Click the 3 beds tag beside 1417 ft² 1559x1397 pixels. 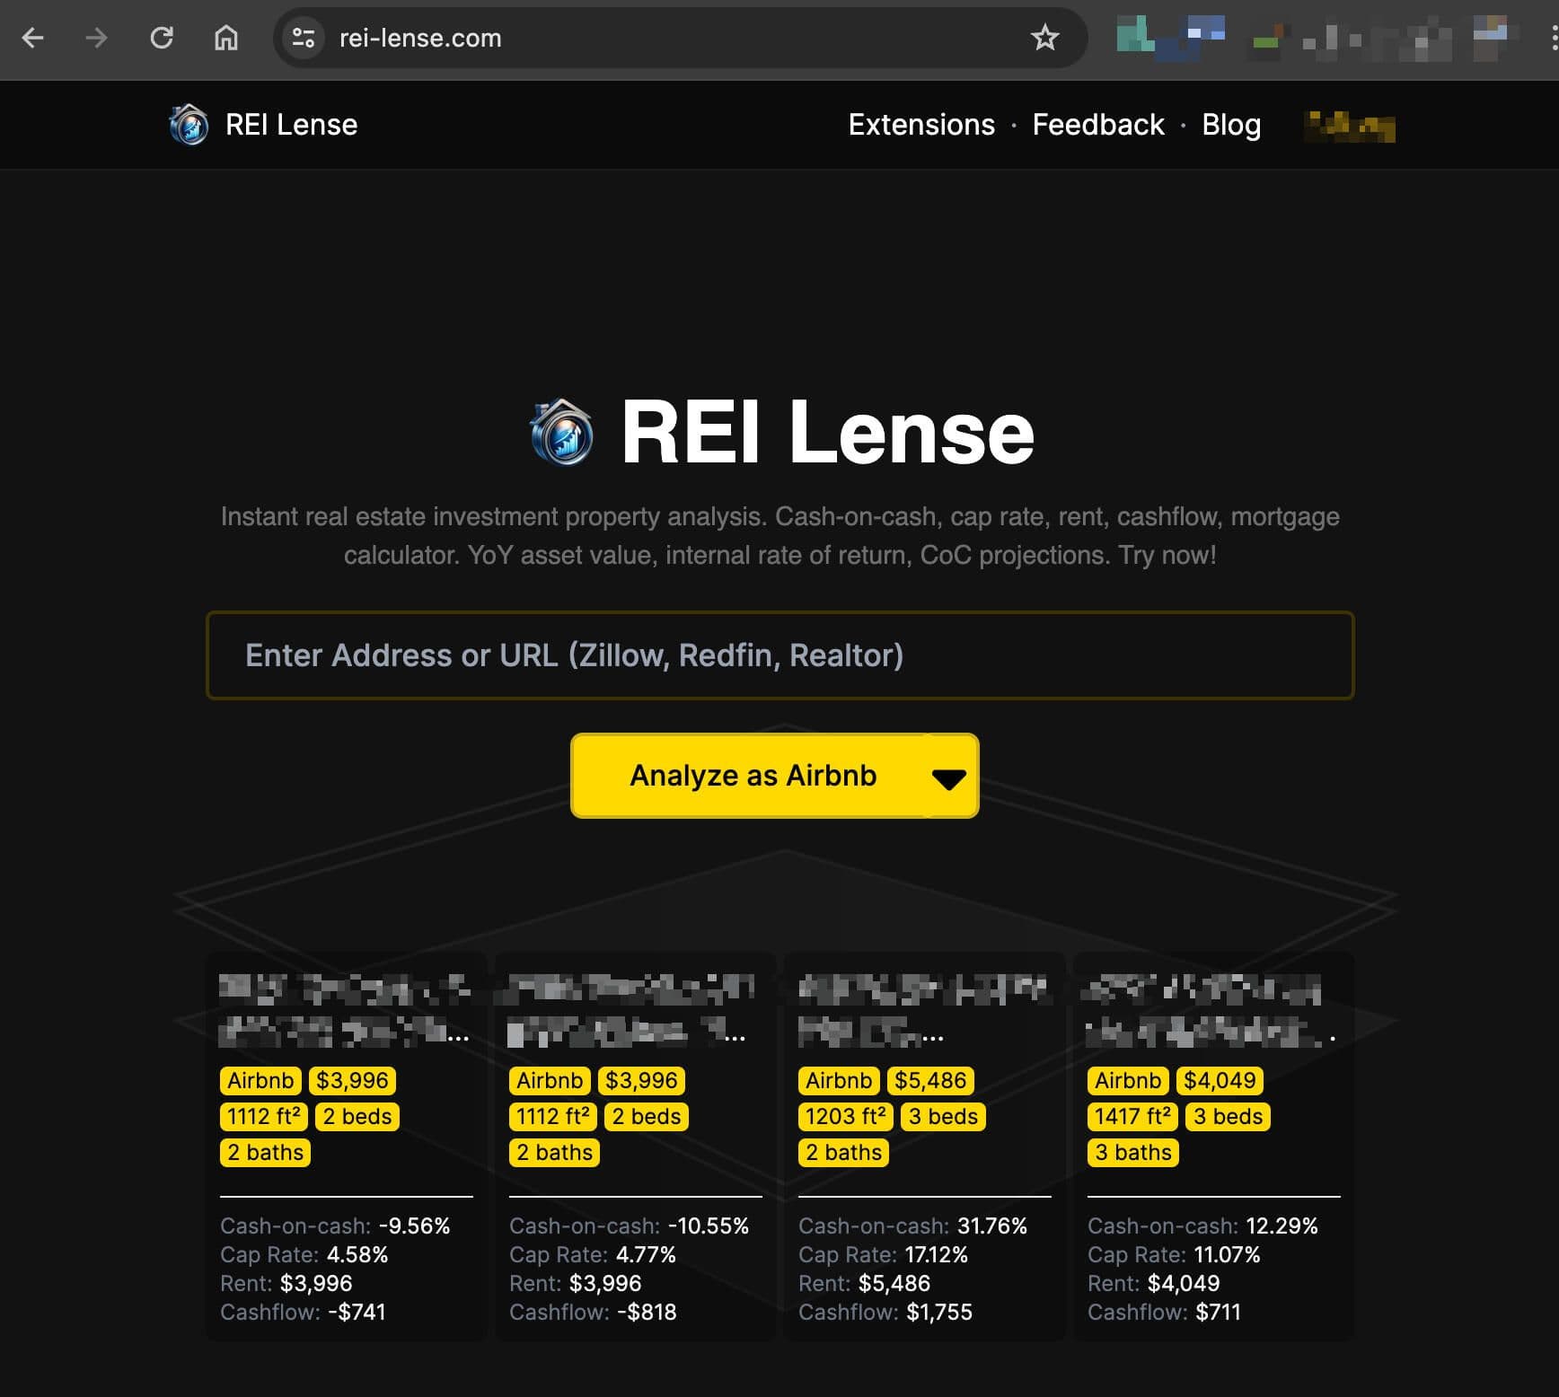1229,1116
